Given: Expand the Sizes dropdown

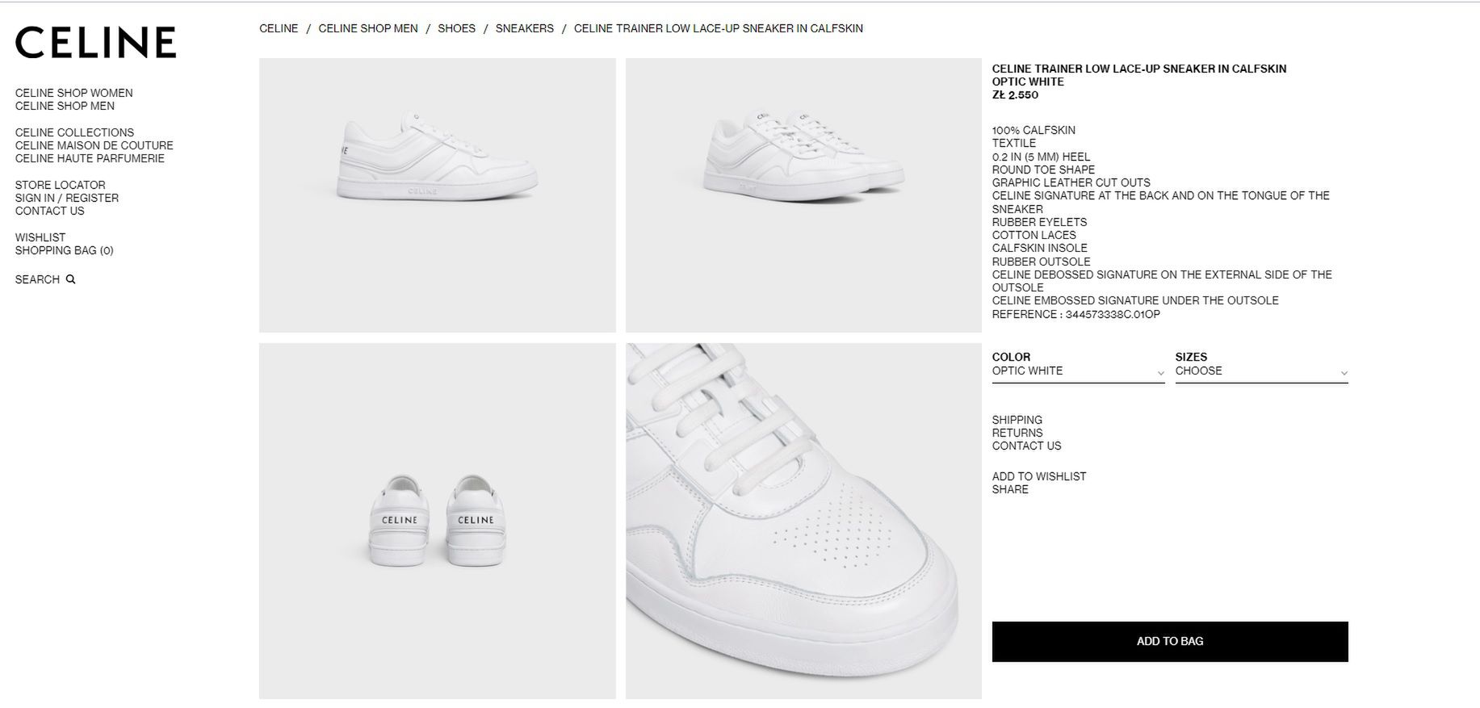Looking at the screenshot, I should point(1261,371).
